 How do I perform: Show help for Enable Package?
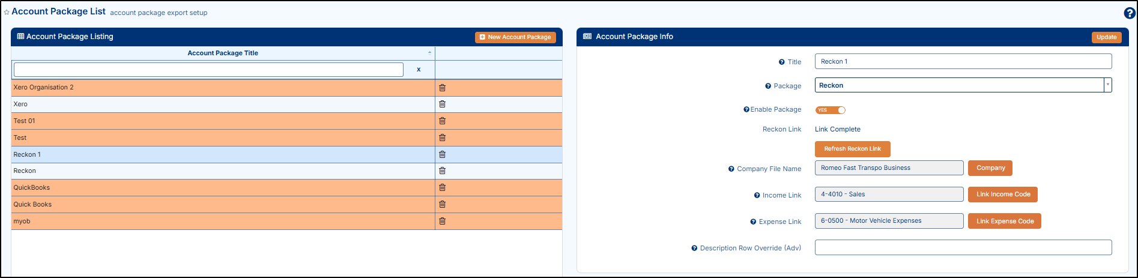(x=746, y=109)
